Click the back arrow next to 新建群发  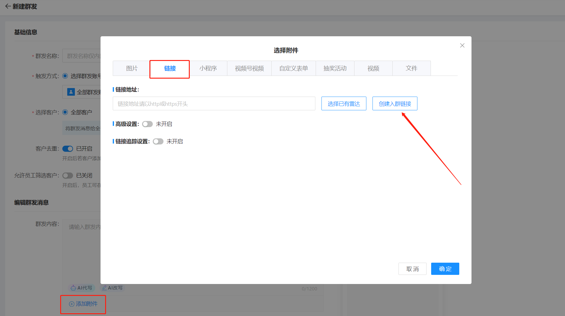[8, 6]
